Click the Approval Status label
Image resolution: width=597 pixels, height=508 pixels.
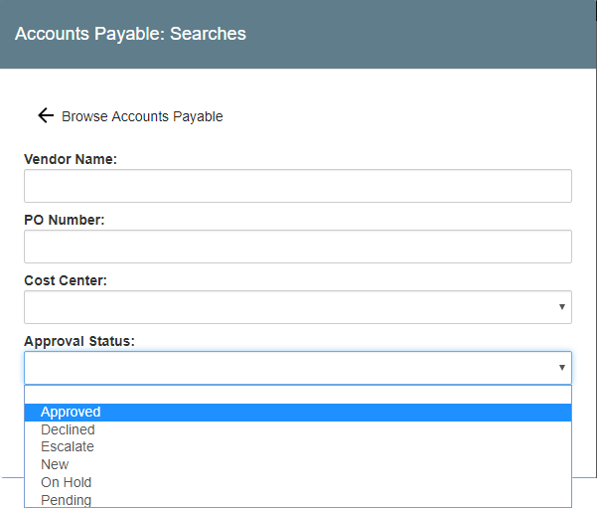(x=79, y=341)
